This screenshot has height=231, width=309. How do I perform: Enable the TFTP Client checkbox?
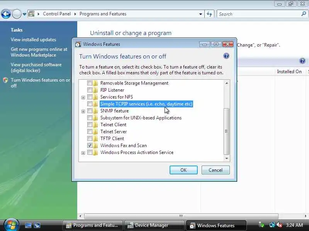(90, 139)
